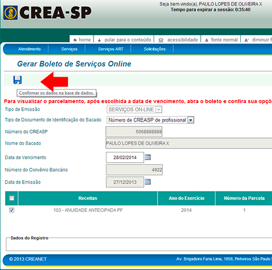
Task: Open the Serviços ART menu
Action: click(110, 49)
